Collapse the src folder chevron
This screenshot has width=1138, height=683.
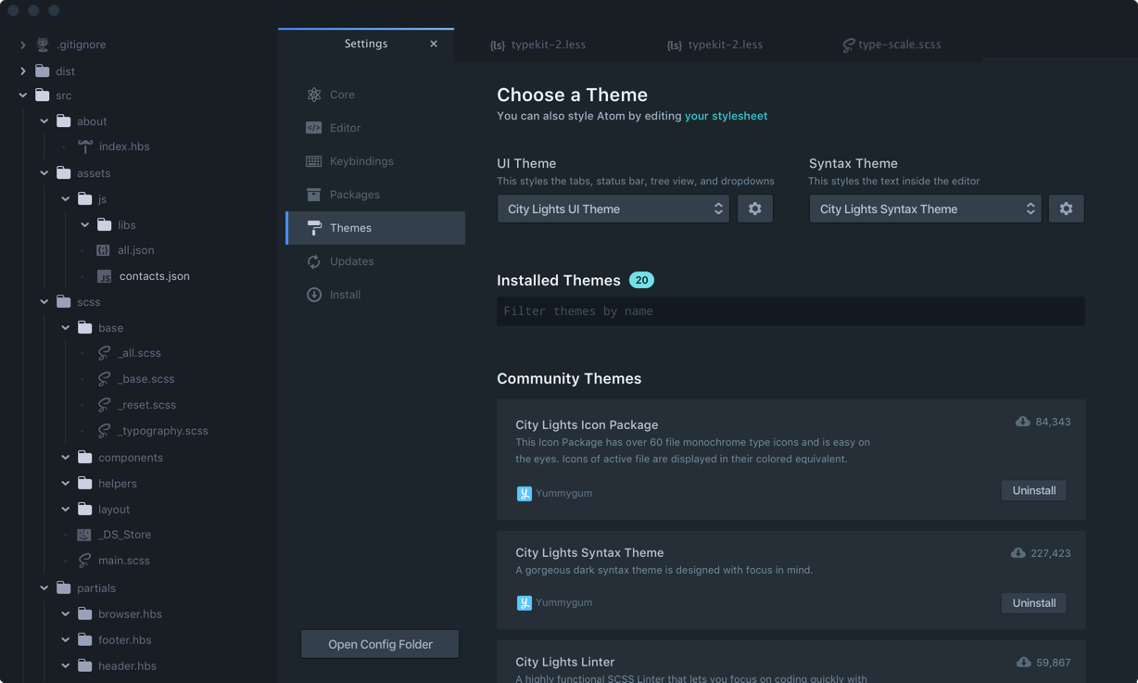(x=23, y=95)
